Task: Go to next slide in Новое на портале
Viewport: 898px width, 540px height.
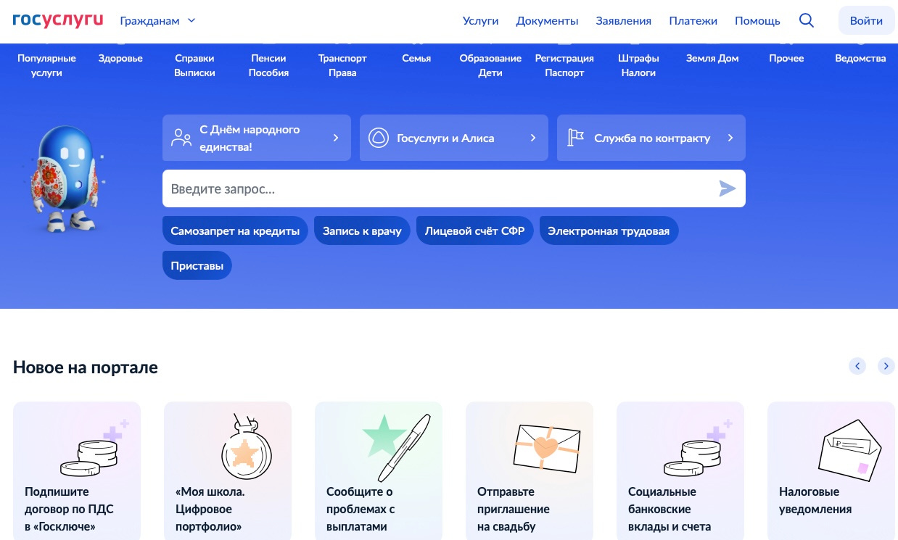Action: coord(886,366)
